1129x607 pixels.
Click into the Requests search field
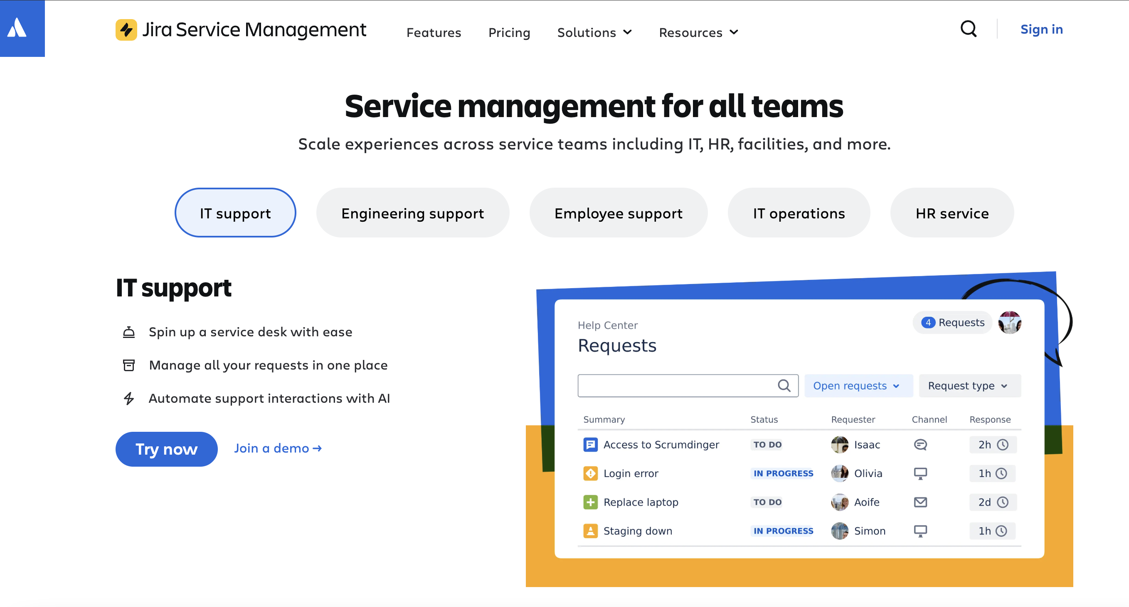(x=688, y=386)
